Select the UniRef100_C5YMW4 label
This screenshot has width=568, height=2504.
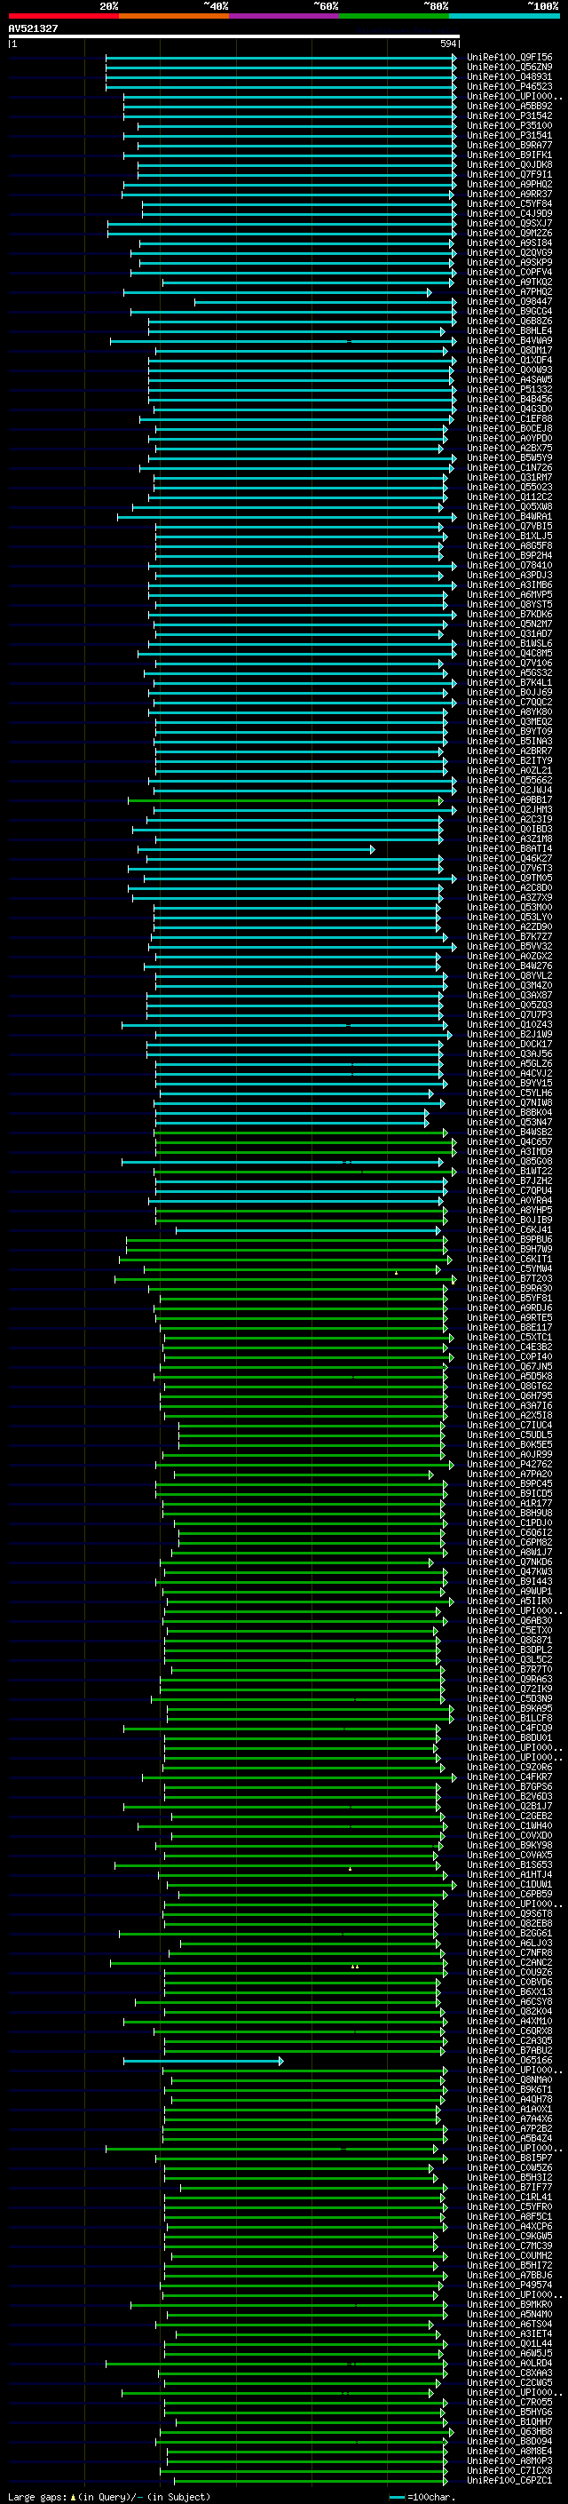[x=509, y=1268]
